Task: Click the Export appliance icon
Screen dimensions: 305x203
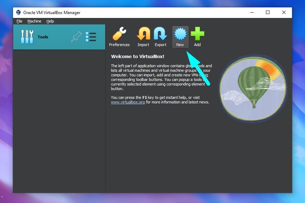Action: click(x=160, y=37)
